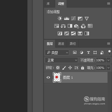Add a Levels adjustment

click(67, 18)
